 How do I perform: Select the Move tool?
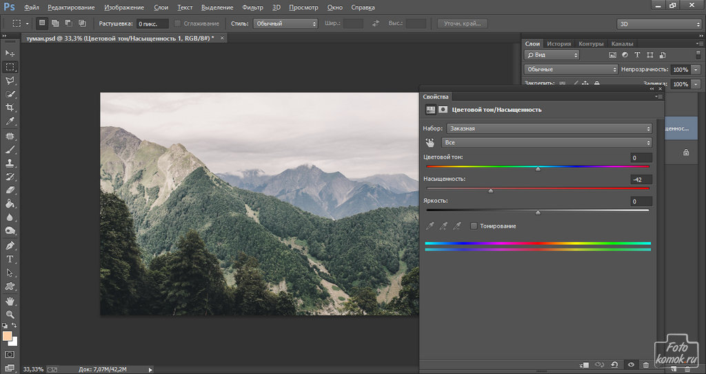[x=10, y=53]
